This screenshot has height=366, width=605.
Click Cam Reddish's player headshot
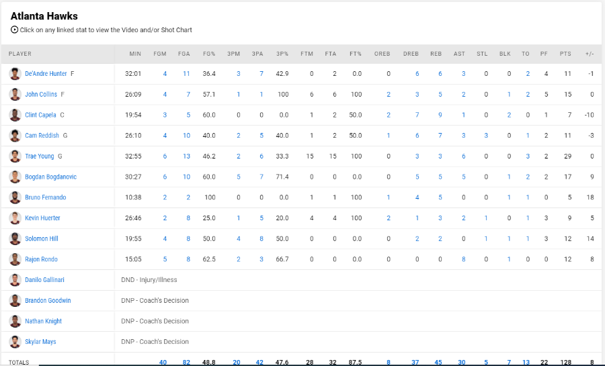click(15, 136)
